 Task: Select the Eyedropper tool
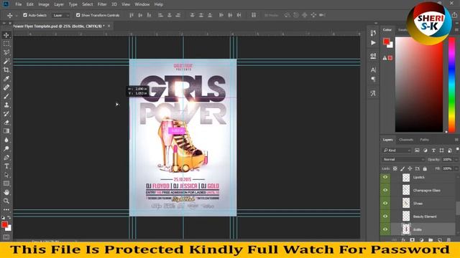coord(6,79)
